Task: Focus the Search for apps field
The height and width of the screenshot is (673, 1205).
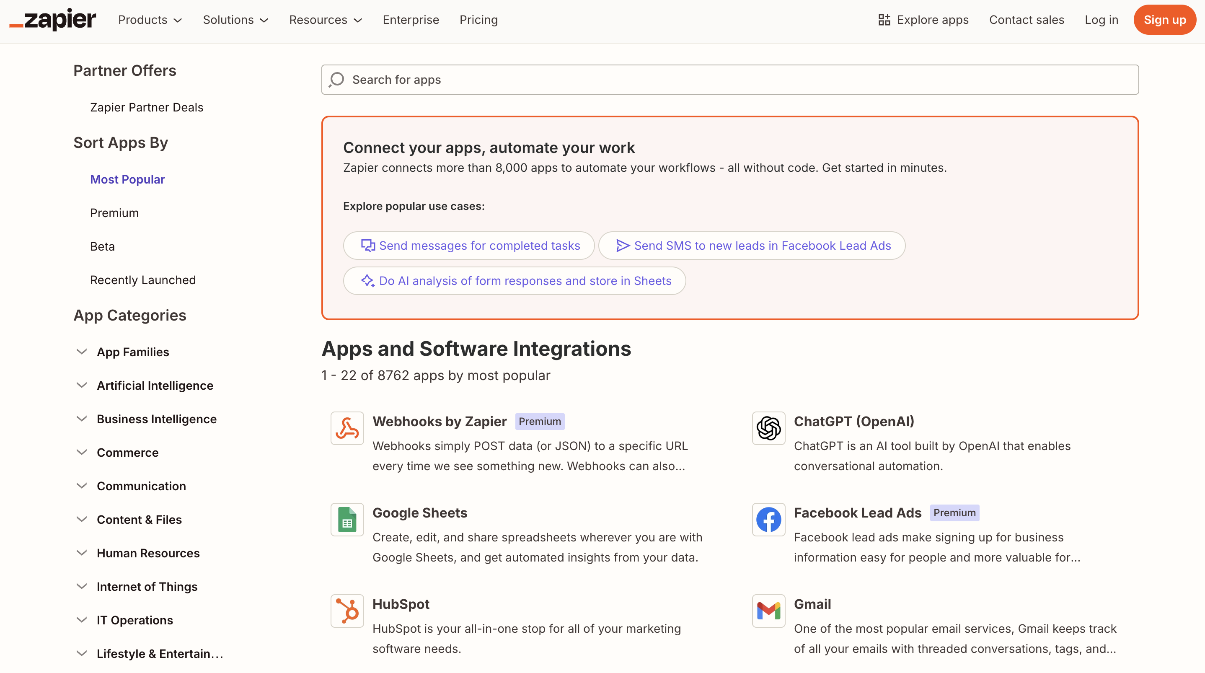Action: (x=730, y=80)
